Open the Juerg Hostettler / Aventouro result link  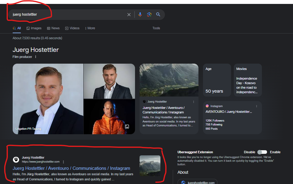[x=71, y=168]
